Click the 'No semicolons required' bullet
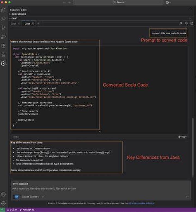 [x=29, y=160]
